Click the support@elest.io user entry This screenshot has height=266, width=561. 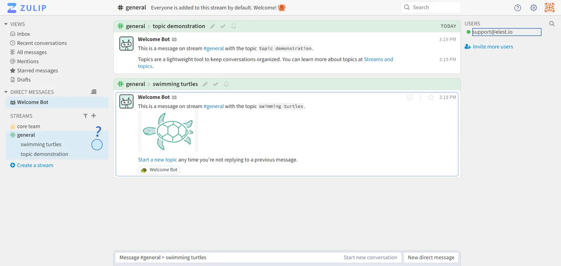tap(506, 32)
